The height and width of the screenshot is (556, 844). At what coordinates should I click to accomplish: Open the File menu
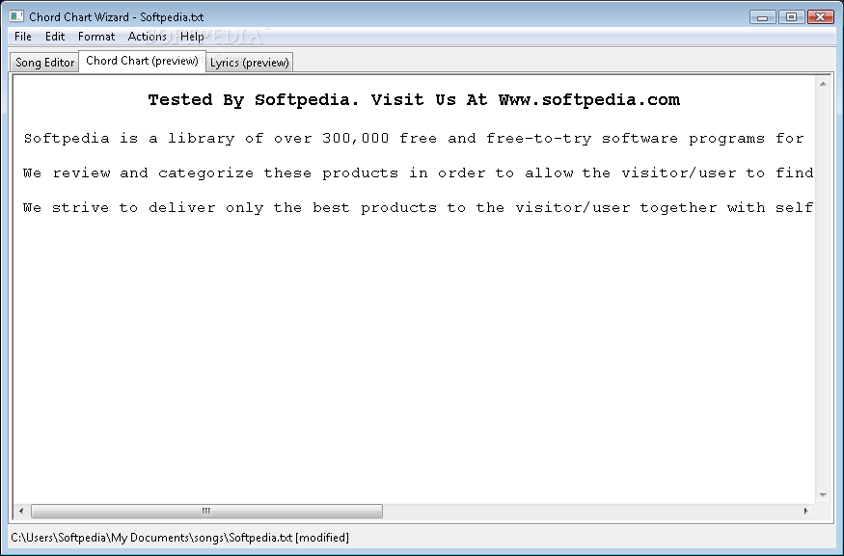(x=22, y=37)
